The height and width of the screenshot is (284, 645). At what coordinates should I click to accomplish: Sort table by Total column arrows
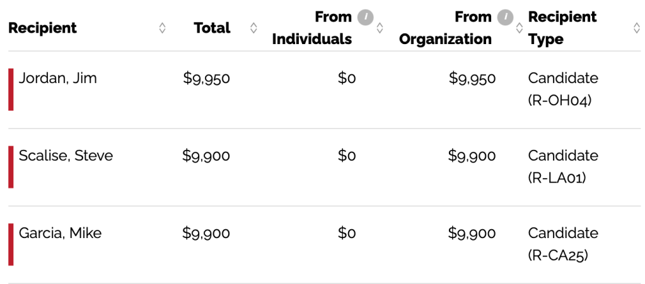[x=253, y=28]
